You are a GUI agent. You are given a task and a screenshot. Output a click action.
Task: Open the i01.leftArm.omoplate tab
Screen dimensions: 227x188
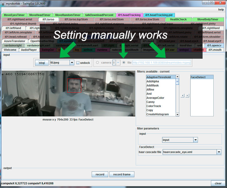18,32
